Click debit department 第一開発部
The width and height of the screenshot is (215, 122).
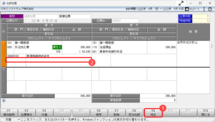tap(22, 43)
